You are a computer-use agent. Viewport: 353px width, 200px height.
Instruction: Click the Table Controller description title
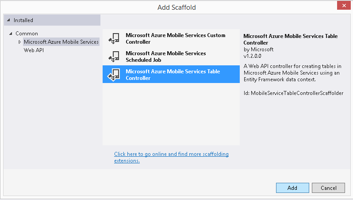pyautogui.click(x=291, y=39)
